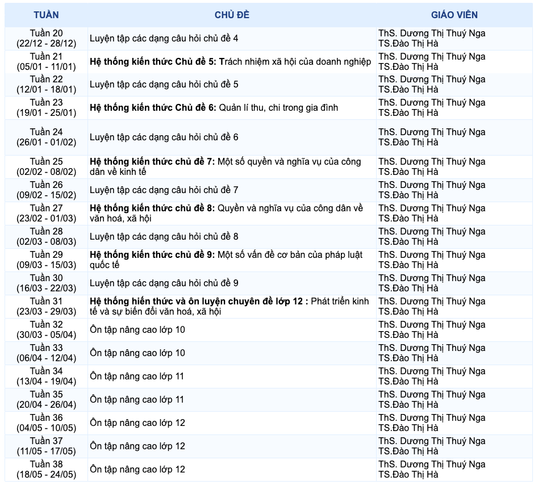Select the Tuần 20 (22/12 - 28/12) cell
Image resolution: width=538 pixels, height=485 pixels.
46,39
